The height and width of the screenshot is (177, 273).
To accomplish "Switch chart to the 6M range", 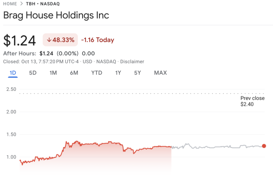I will click(x=74, y=73).
